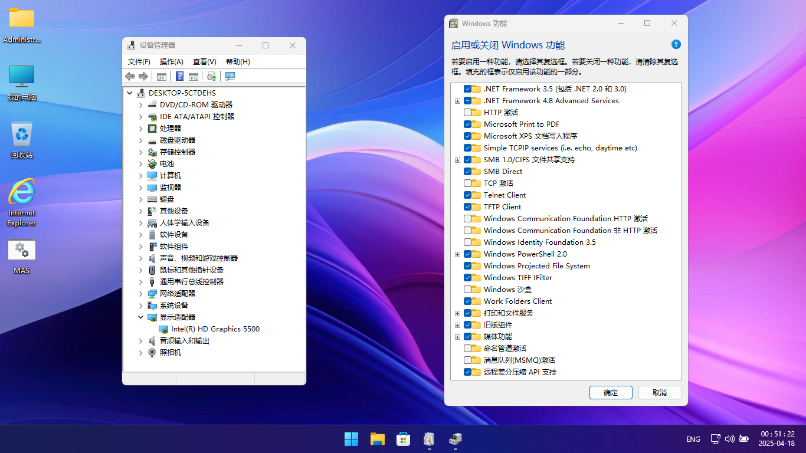Image resolution: width=806 pixels, height=453 pixels.
Task: Select the DVD/CD-ROM 驱动器 device icon
Action: [x=152, y=104]
